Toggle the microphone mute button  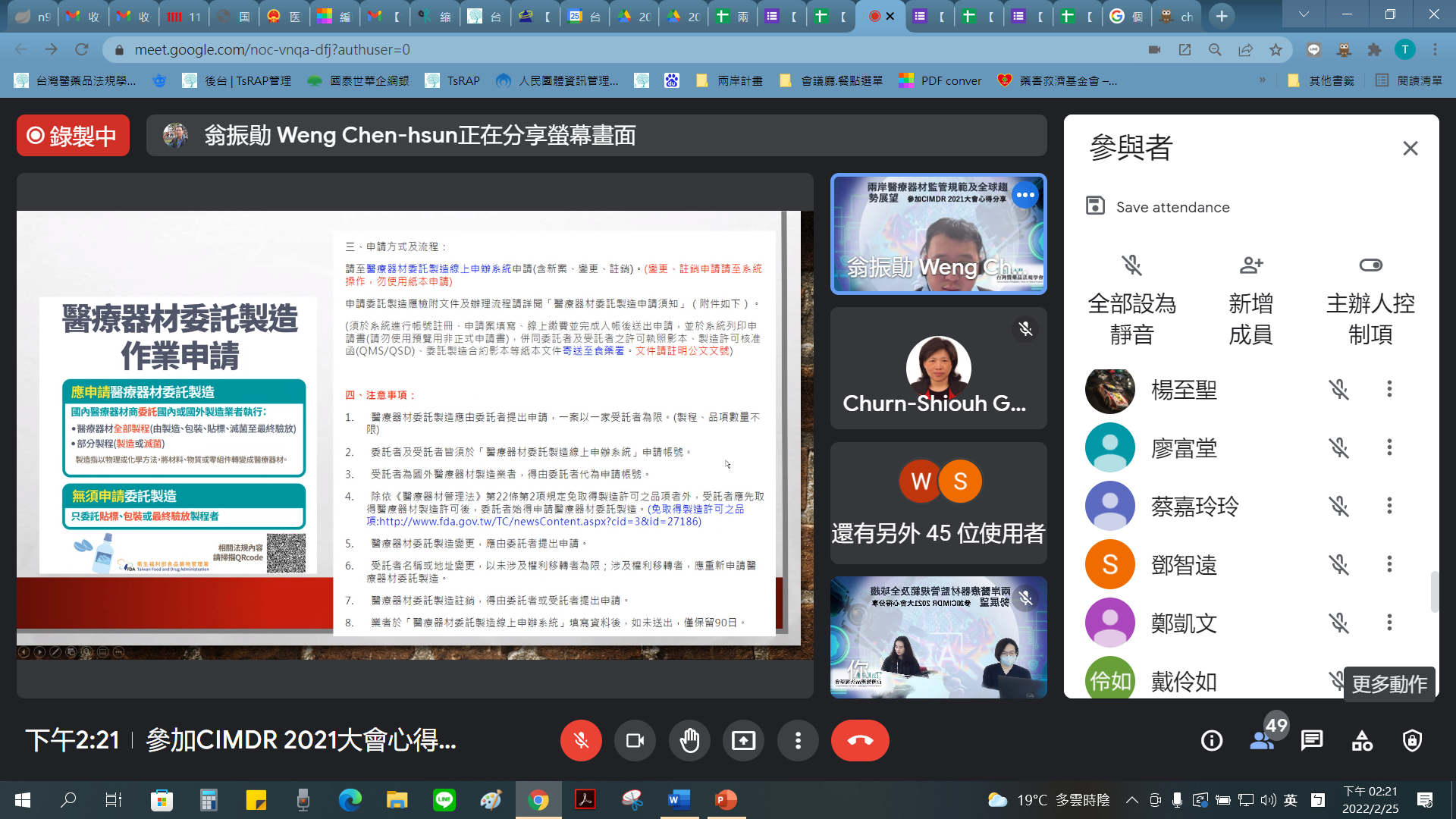[581, 740]
